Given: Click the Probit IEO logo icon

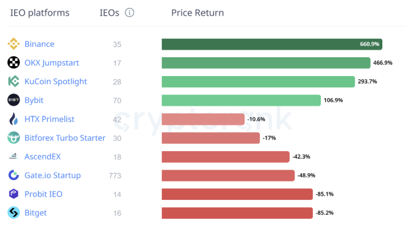Looking at the screenshot, I should [x=14, y=194].
